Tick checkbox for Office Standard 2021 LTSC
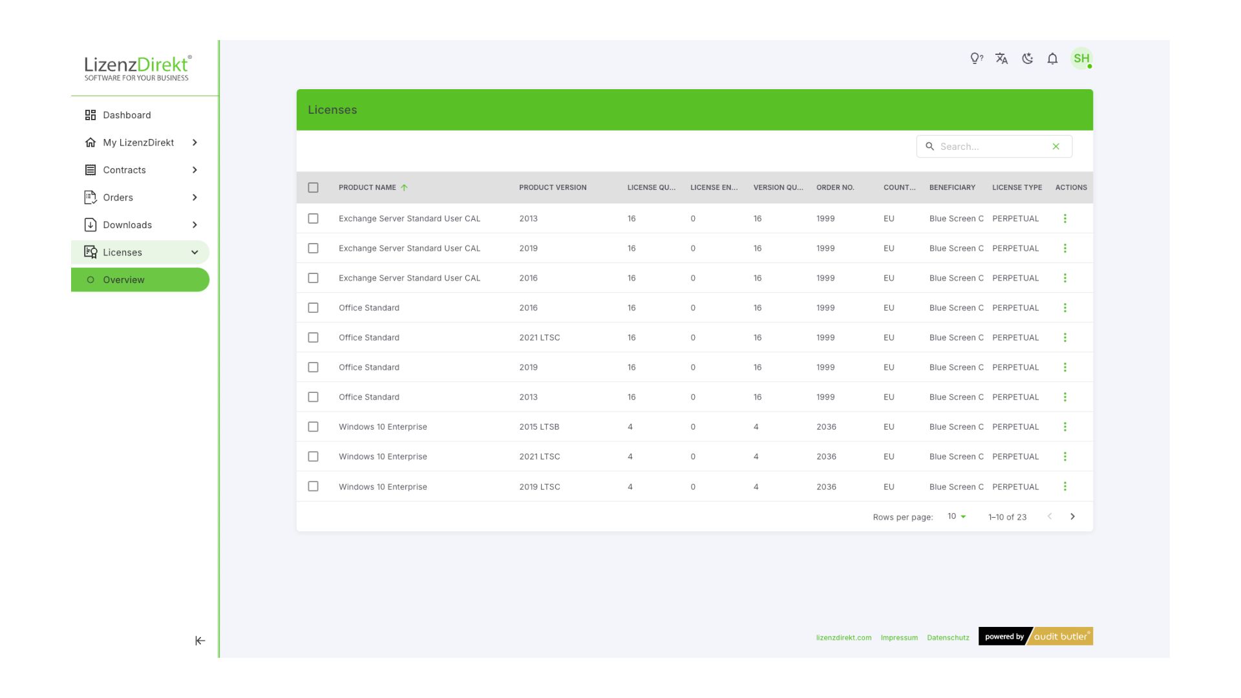The image size is (1241, 698). click(x=313, y=338)
